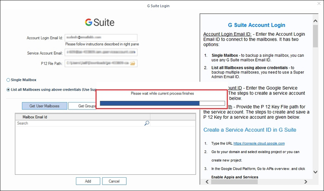This screenshot has width=324, height=191.
Task: Click the Add button
Action: point(88,181)
